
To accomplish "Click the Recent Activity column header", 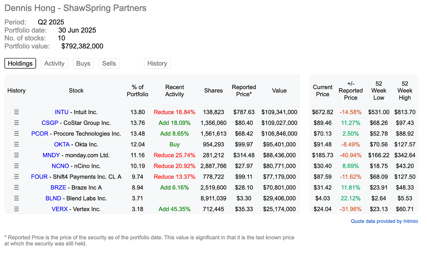I will point(174,91).
